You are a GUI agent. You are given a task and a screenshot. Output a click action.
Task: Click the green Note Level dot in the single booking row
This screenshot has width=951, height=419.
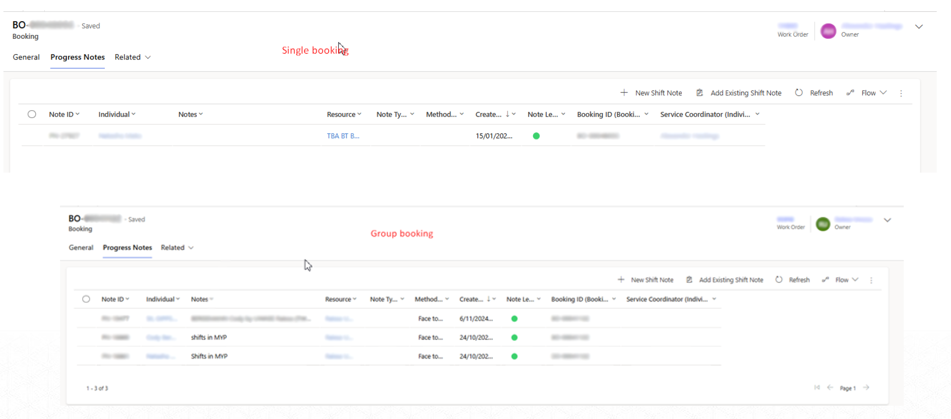pos(536,136)
